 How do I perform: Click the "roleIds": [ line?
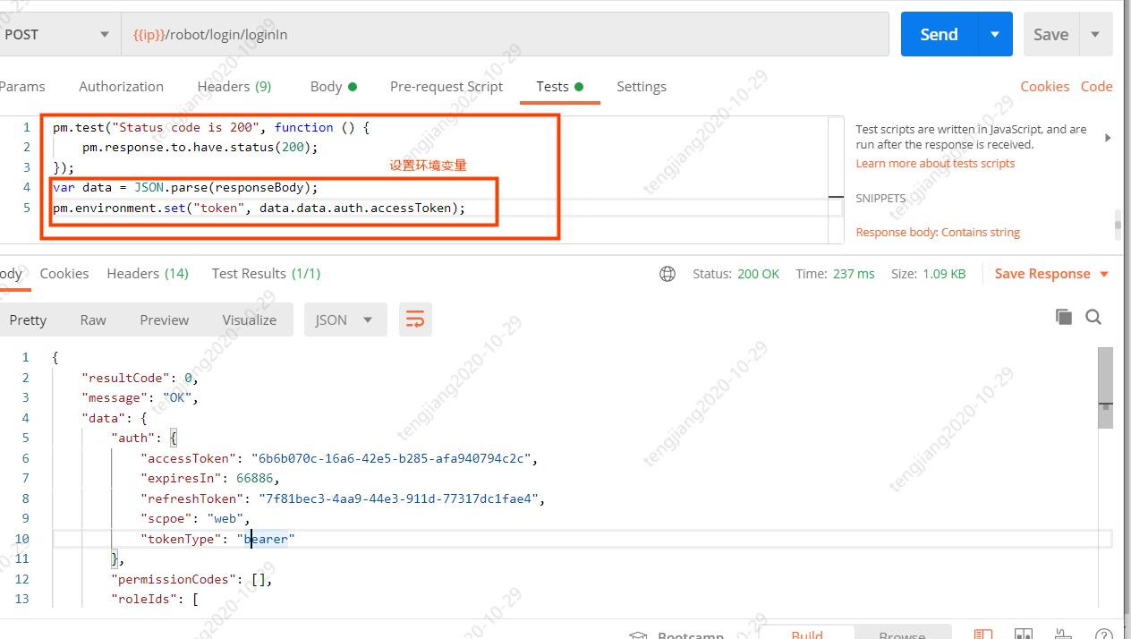(x=154, y=599)
